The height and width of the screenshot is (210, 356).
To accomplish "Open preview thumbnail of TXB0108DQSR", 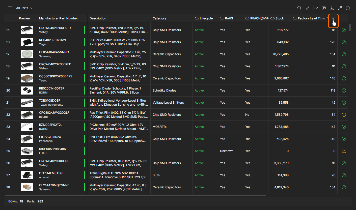I will (x=27, y=103).
